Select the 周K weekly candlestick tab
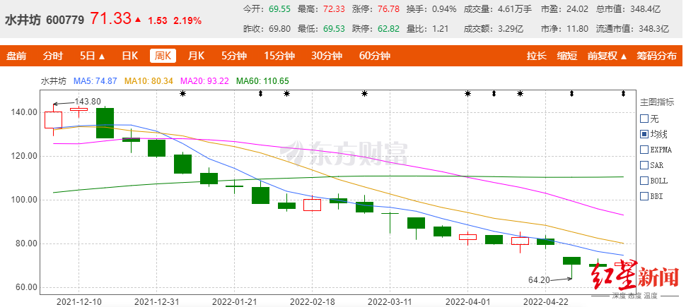The width and height of the screenshot is (686, 307). pos(163,56)
